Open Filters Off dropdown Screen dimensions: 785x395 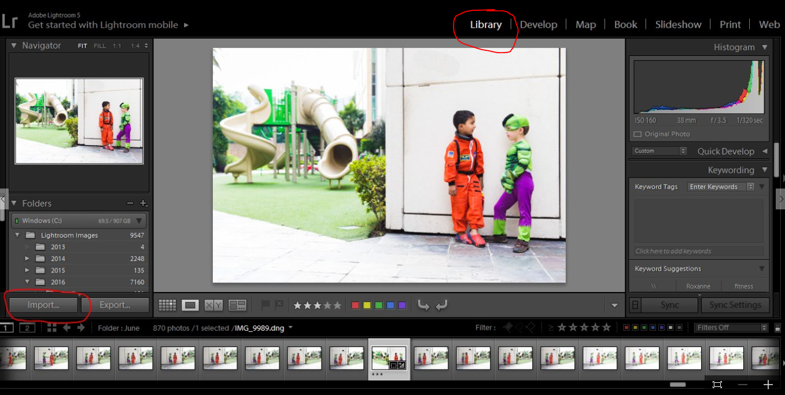[732, 327]
